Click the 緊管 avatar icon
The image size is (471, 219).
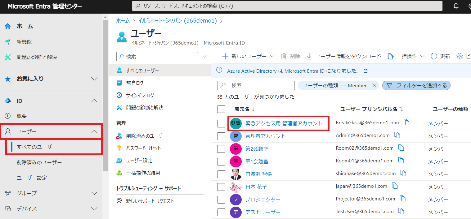pyautogui.click(x=236, y=123)
